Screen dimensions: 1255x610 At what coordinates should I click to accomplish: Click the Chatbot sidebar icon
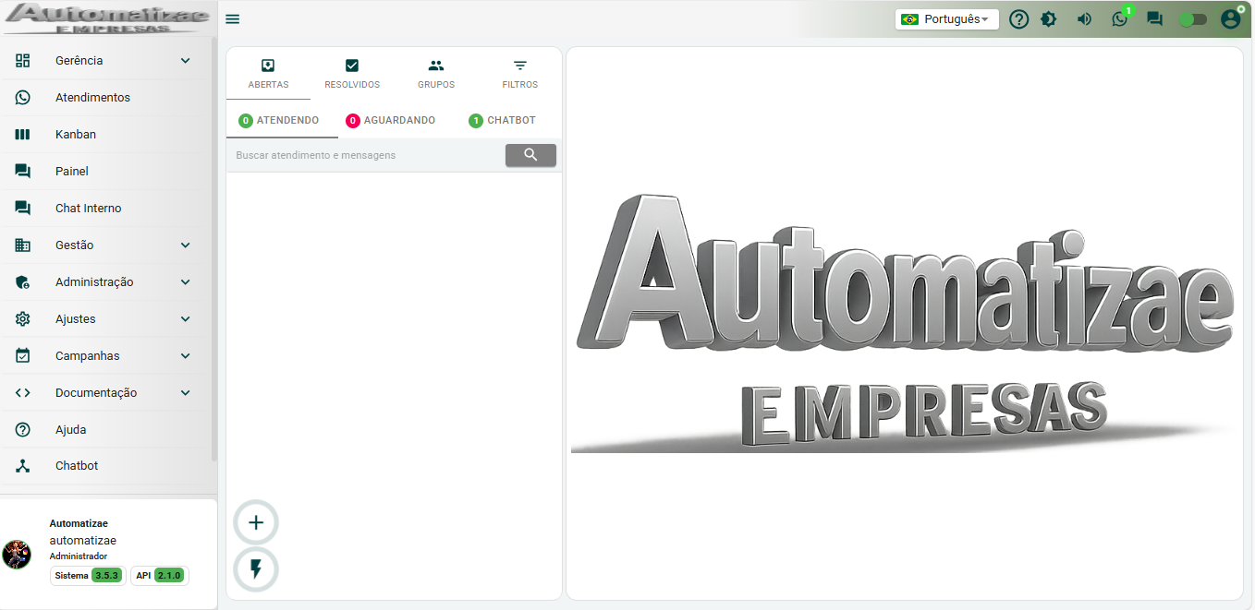[x=23, y=466]
